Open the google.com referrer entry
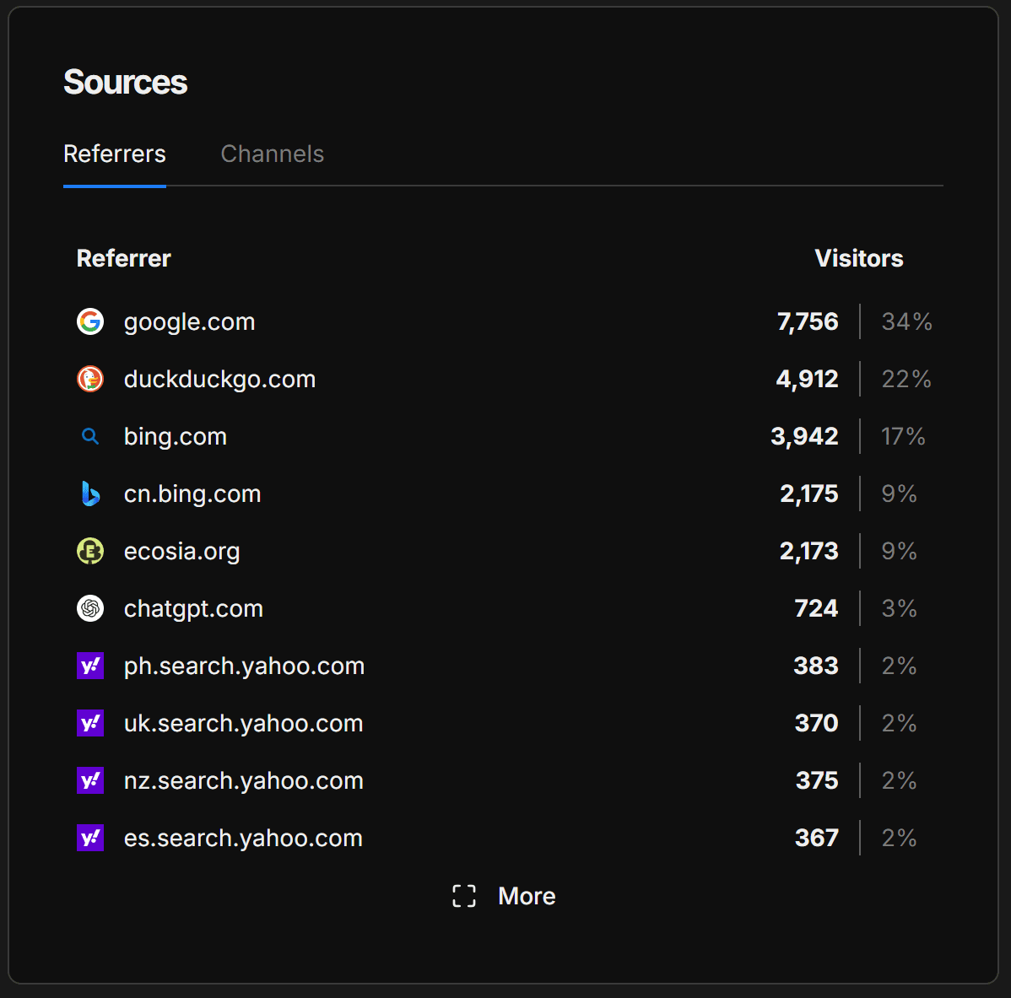 coord(189,321)
